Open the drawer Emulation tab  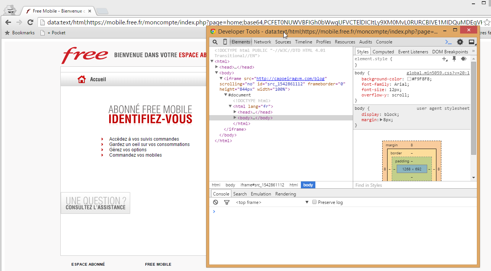(x=261, y=194)
